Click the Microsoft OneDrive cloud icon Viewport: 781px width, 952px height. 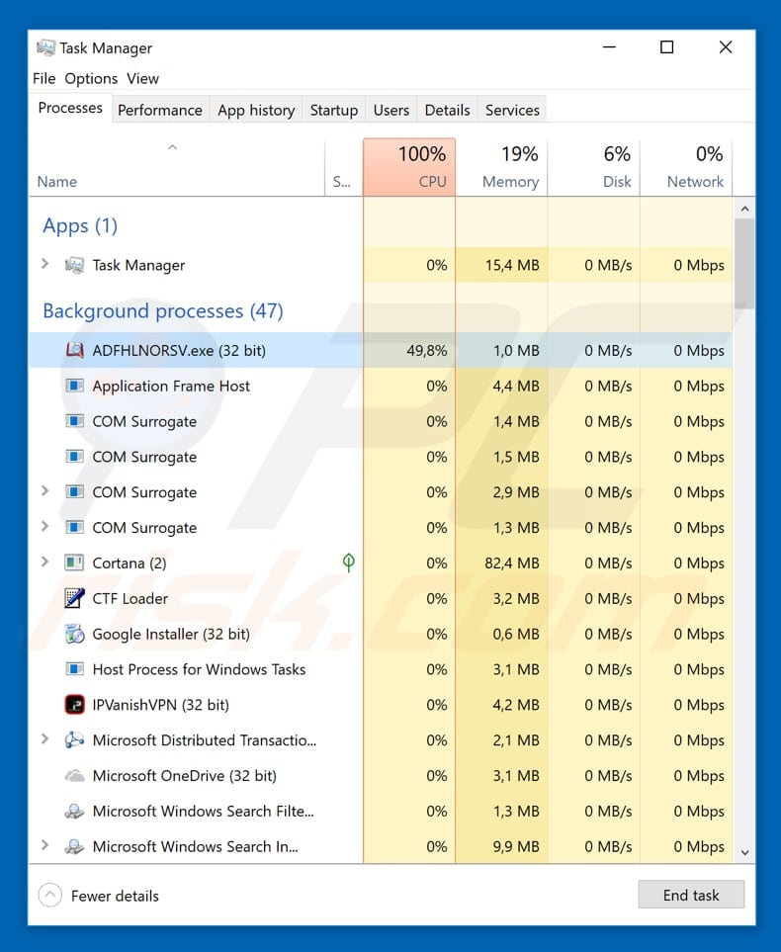coord(74,775)
